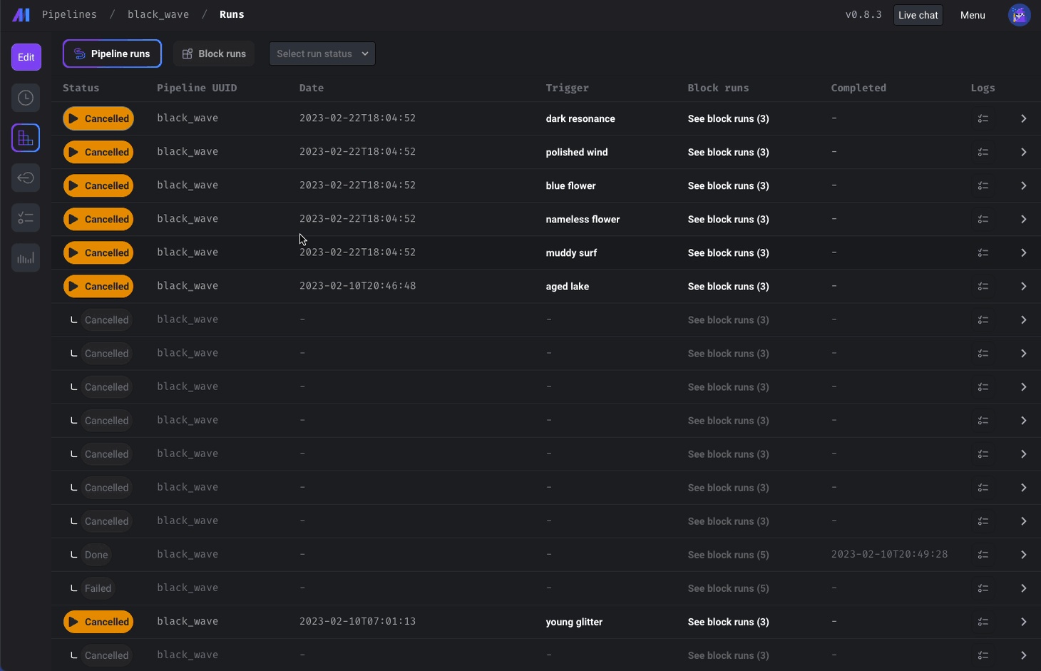The height and width of the screenshot is (671, 1041).
Task: Expand the muddy surf run row chevron
Action: coord(1023,252)
